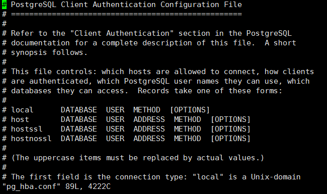Click the word "hostnossl"
Screen dimensions: 327x194
(x=31, y=139)
